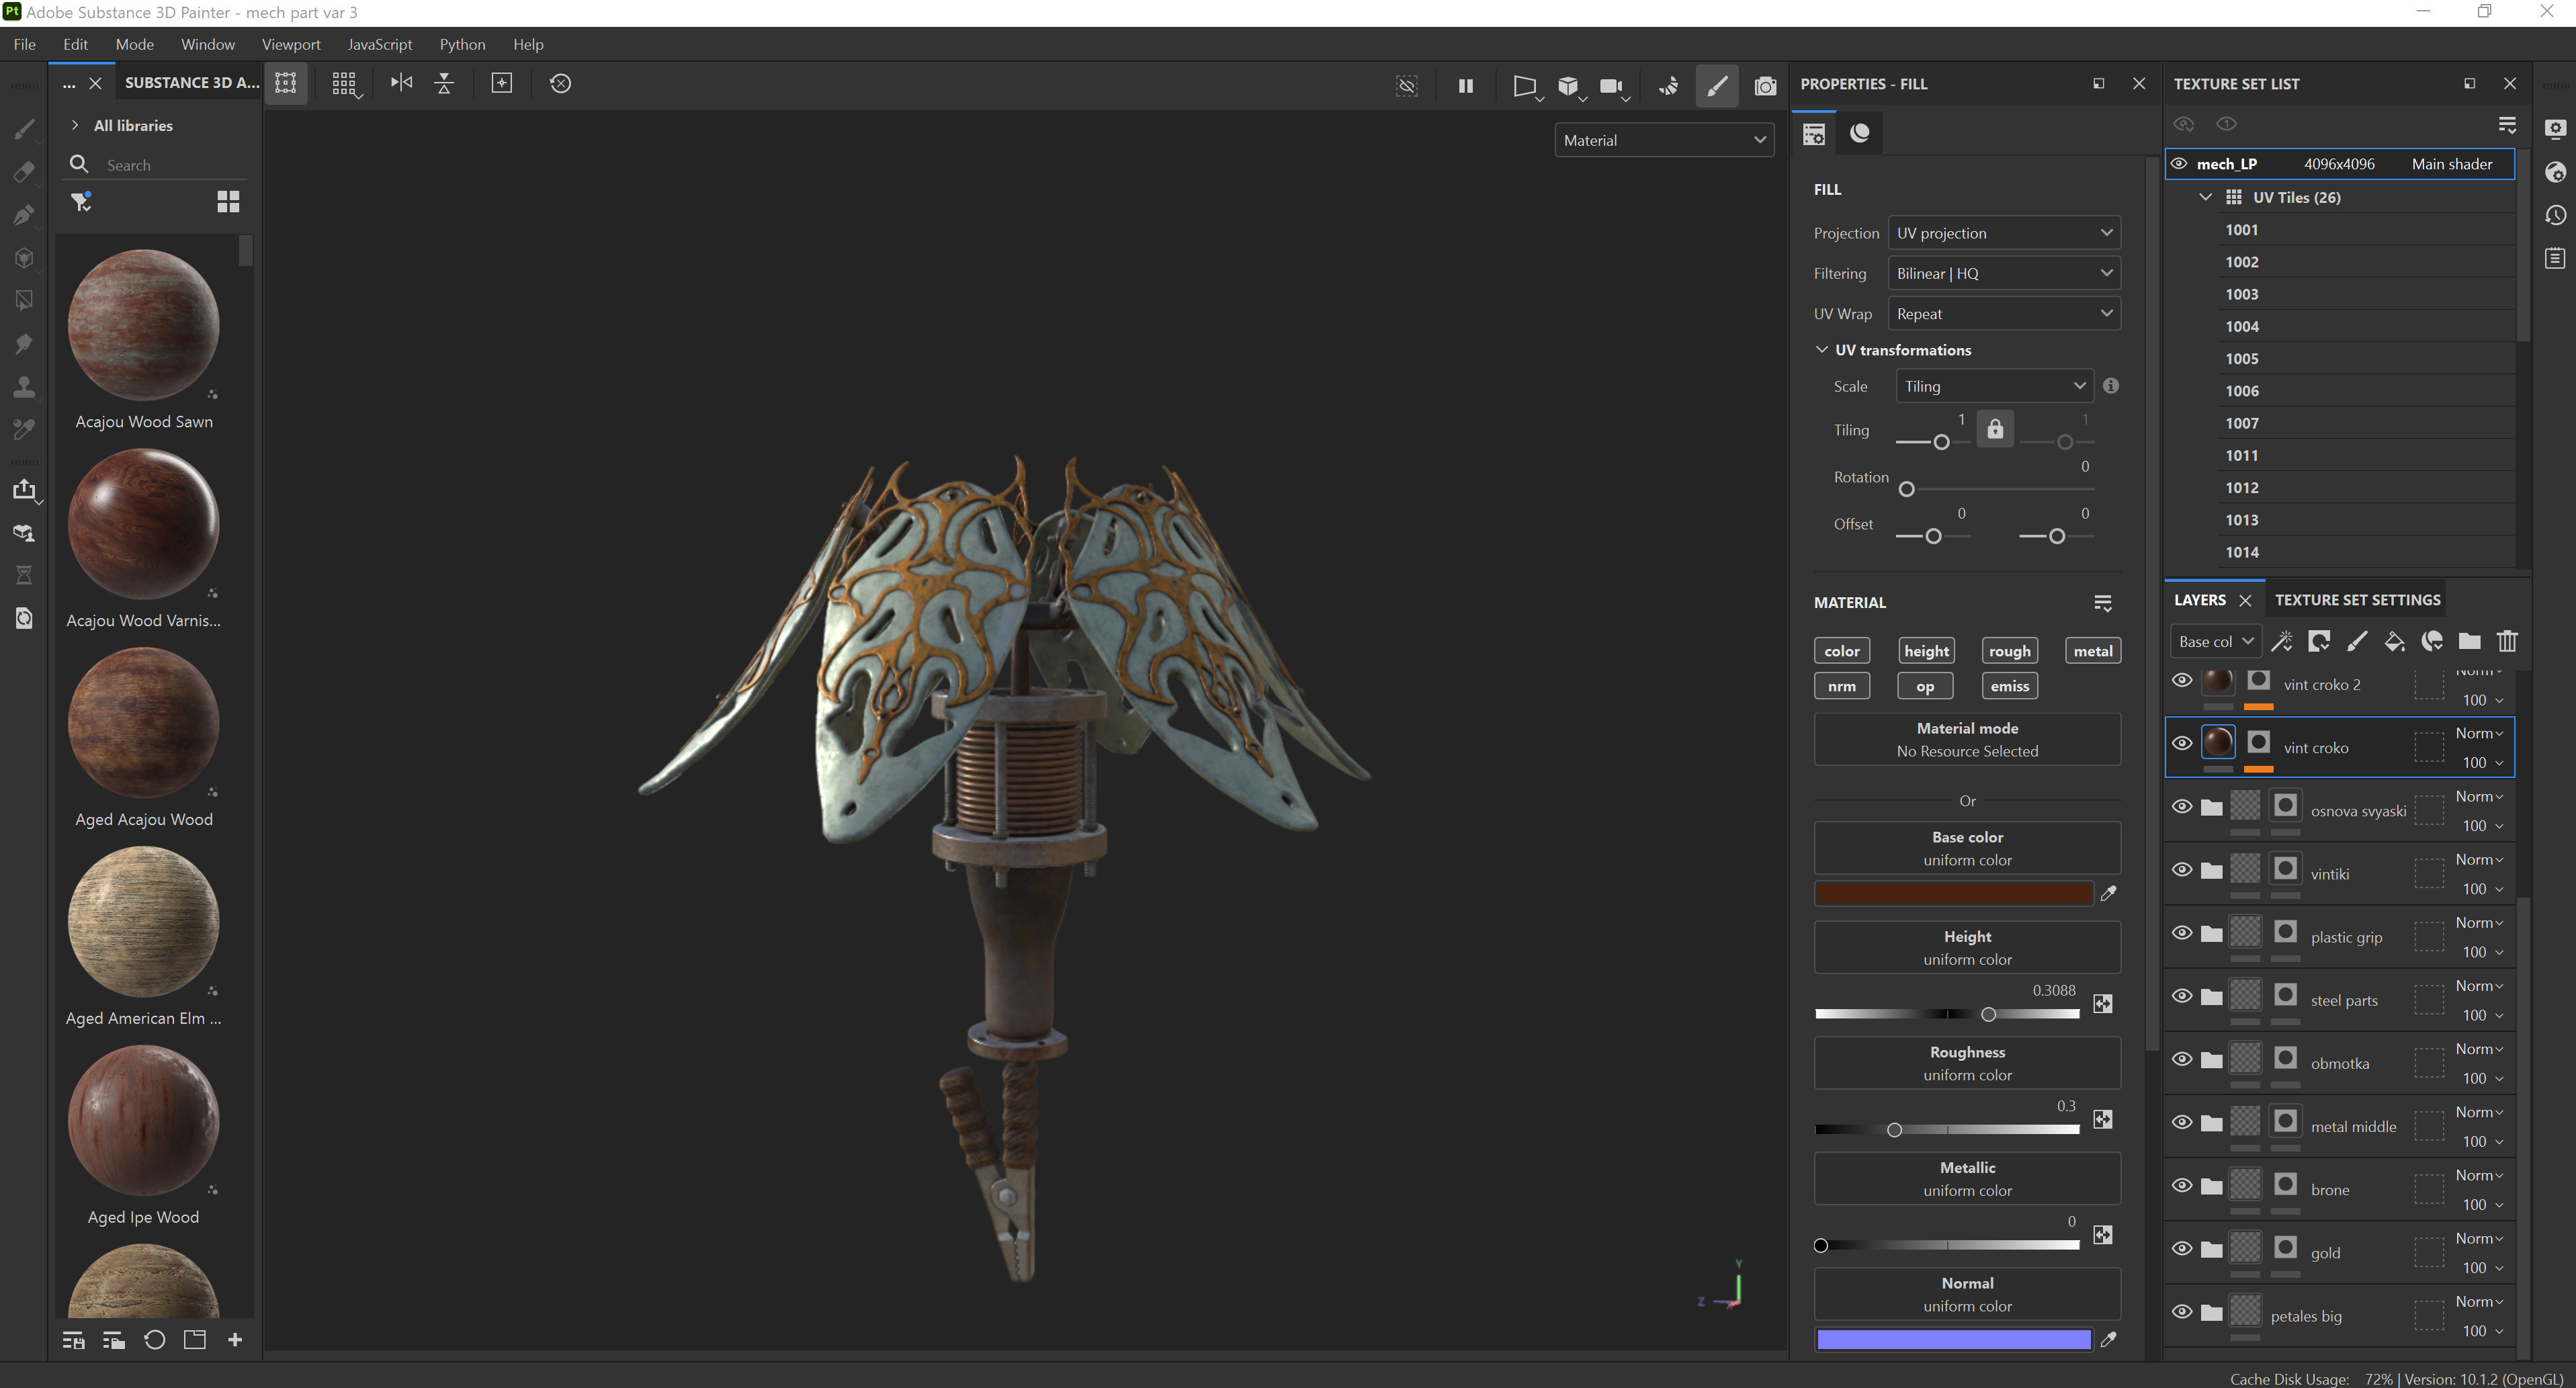
Task: Open the Python menu
Action: pyautogui.click(x=462, y=44)
